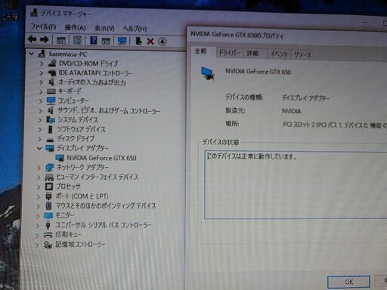
Task: Select the 全般 tab
Action: [201, 51]
